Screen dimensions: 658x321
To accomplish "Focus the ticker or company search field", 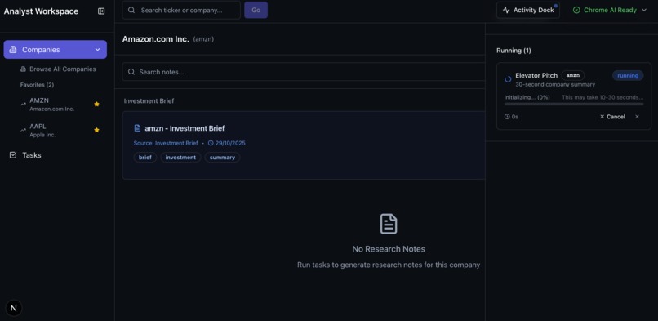I will click(181, 10).
